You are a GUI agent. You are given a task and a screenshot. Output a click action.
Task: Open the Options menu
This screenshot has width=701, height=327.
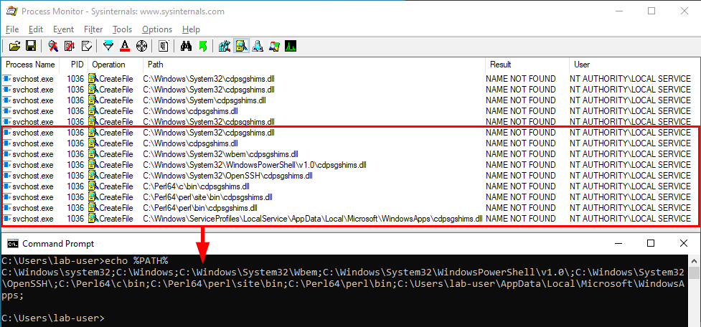coord(157,29)
